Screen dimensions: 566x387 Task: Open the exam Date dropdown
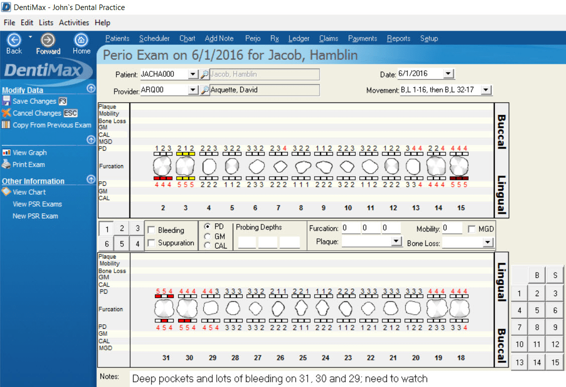click(x=448, y=74)
